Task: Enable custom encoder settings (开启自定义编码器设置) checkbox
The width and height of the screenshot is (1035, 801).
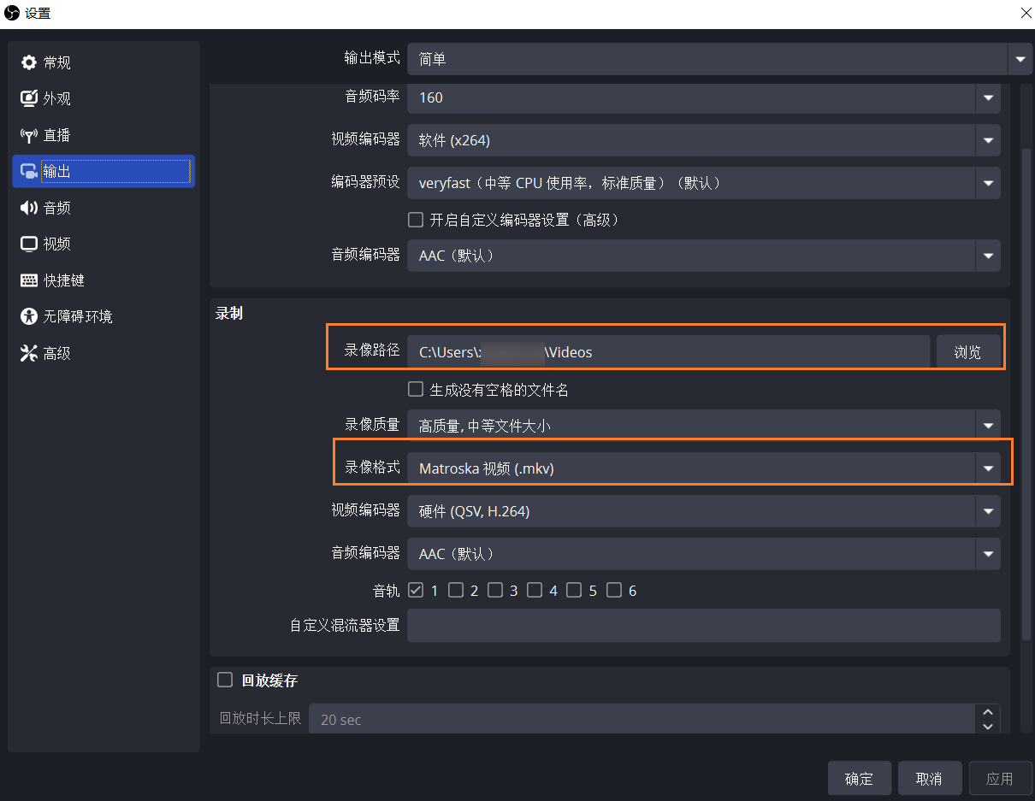Action: [x=416, y=220]
